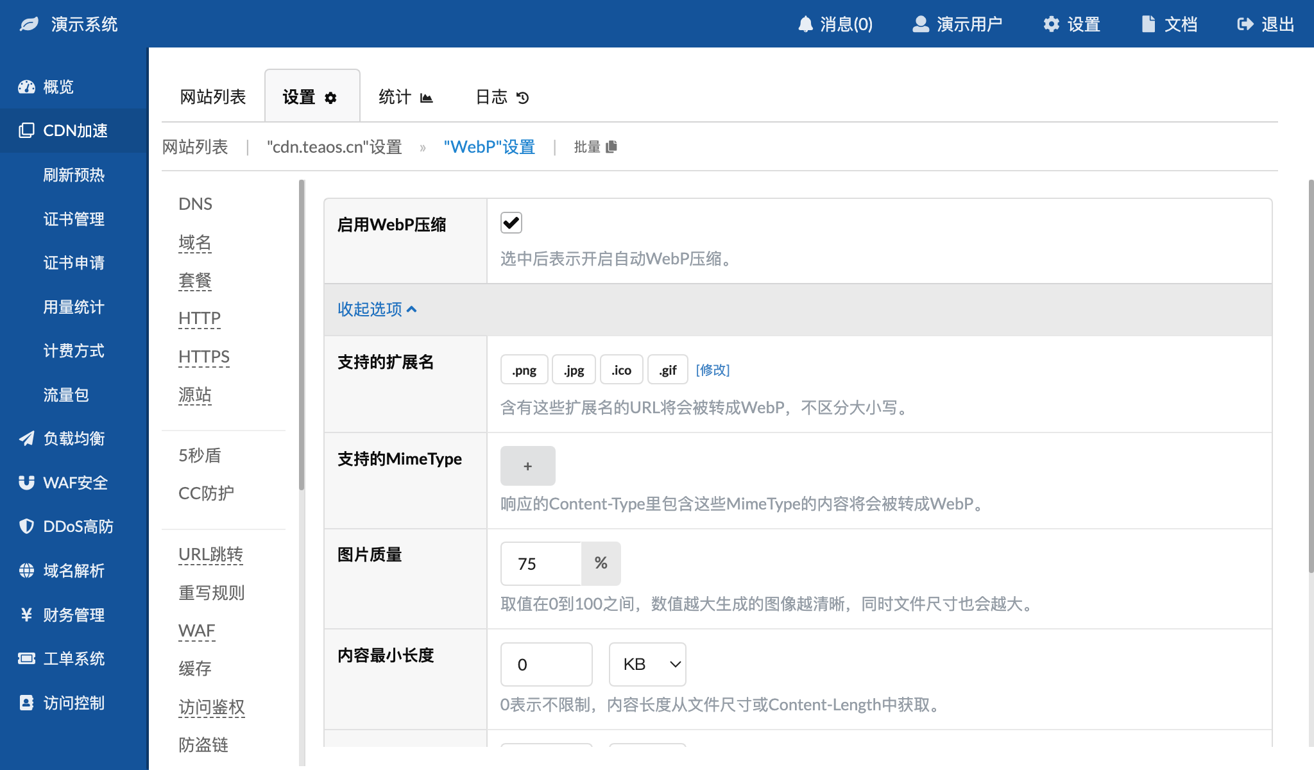The image size is (1314, 770).
Task: Click the DDoS高防 shield icon
Action: tap(26, 526)
